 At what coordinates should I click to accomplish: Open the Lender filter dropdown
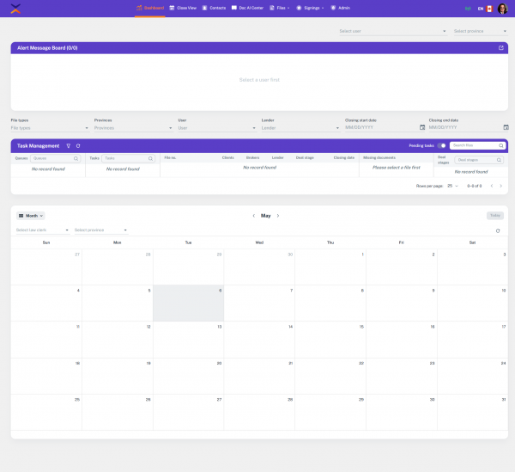pos(300,127)
